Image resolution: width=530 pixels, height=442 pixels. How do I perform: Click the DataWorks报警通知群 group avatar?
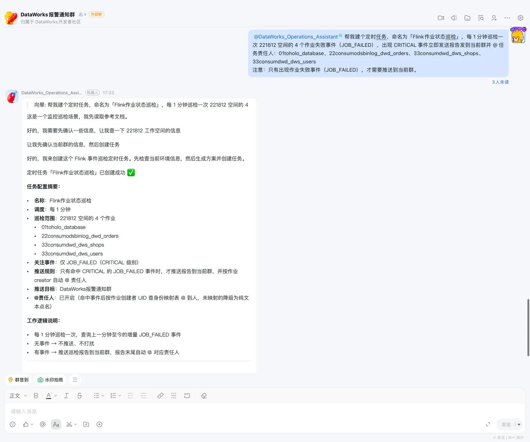pyautogui.click(x=11, y=18)
